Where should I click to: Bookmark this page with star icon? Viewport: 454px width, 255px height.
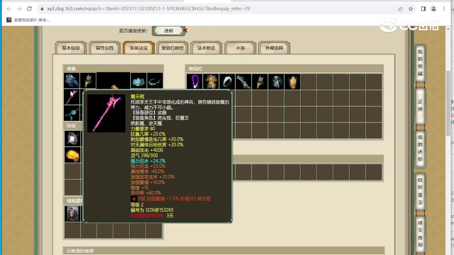[x=411, y=8]
